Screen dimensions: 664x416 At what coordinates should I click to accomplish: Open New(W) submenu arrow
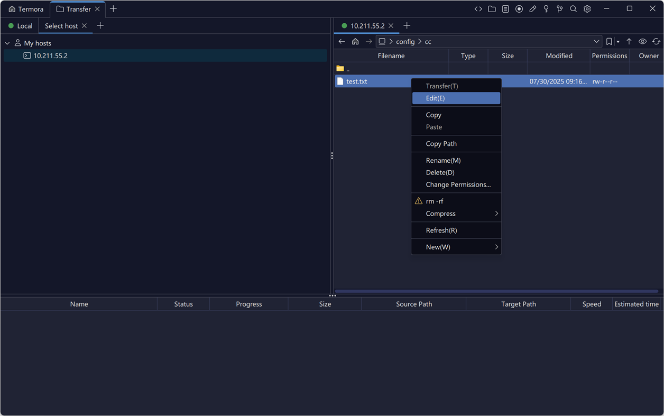pyautogui.click(x=496, y=247)
